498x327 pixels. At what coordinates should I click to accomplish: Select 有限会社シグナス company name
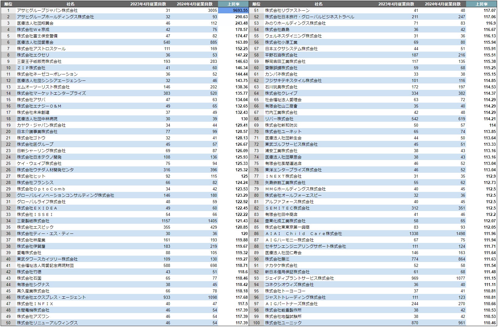coord(33,284)
